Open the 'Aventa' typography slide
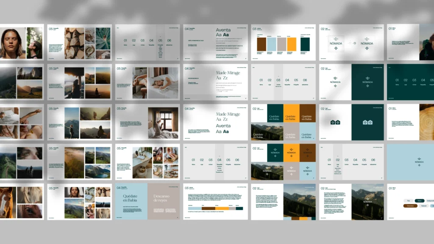The width and height of the screenshot is (434, 244). 215,42
